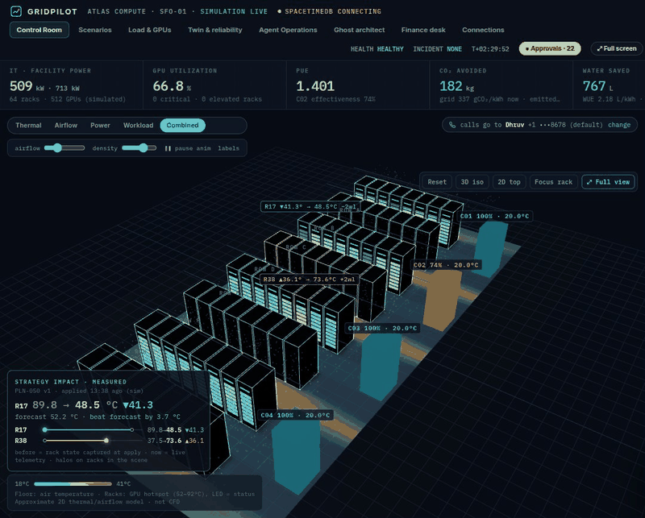The height and width of the screenshot is (518, 645).
Task: Click the 767 L water saved value
Action: (x=597, y=86)
